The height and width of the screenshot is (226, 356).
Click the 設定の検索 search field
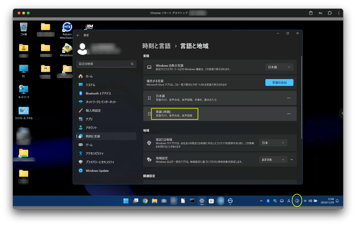(107, 64)
